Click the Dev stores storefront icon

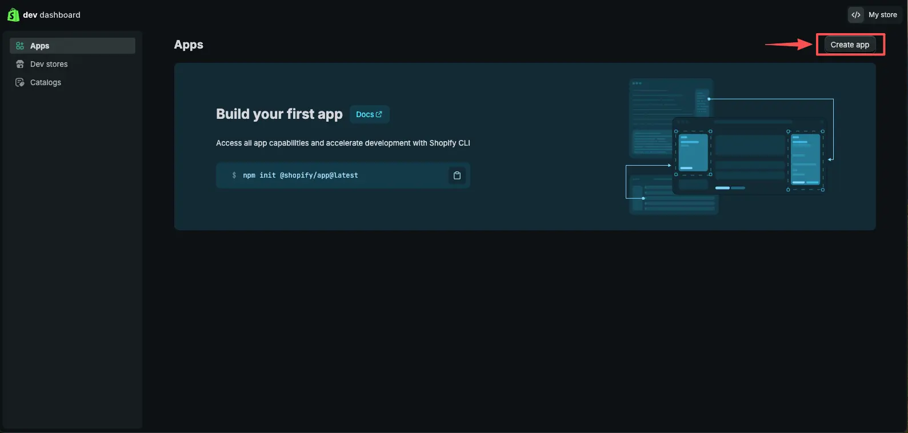tap(20, 64)
